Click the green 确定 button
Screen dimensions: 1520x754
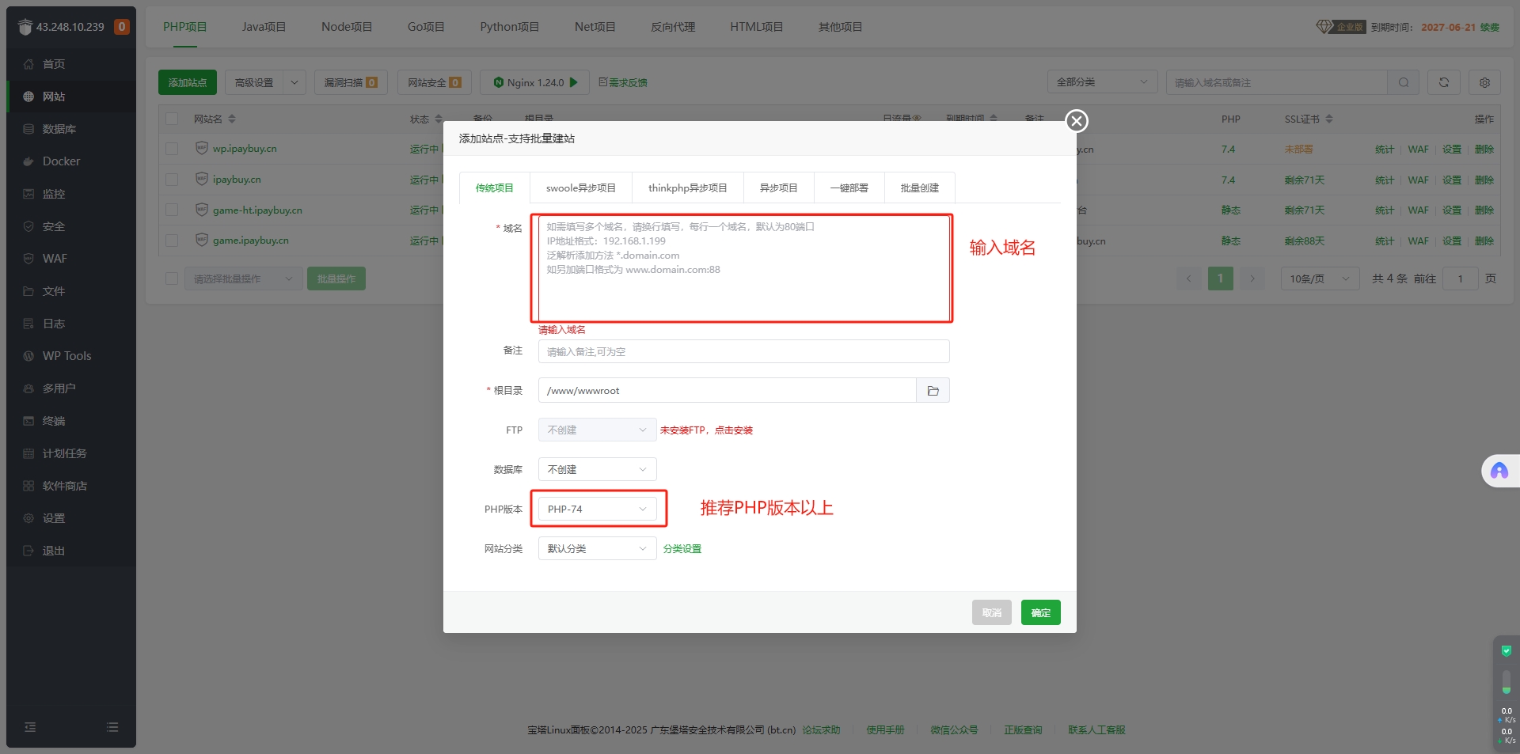pyautogui.click(x=1040, y=613)
